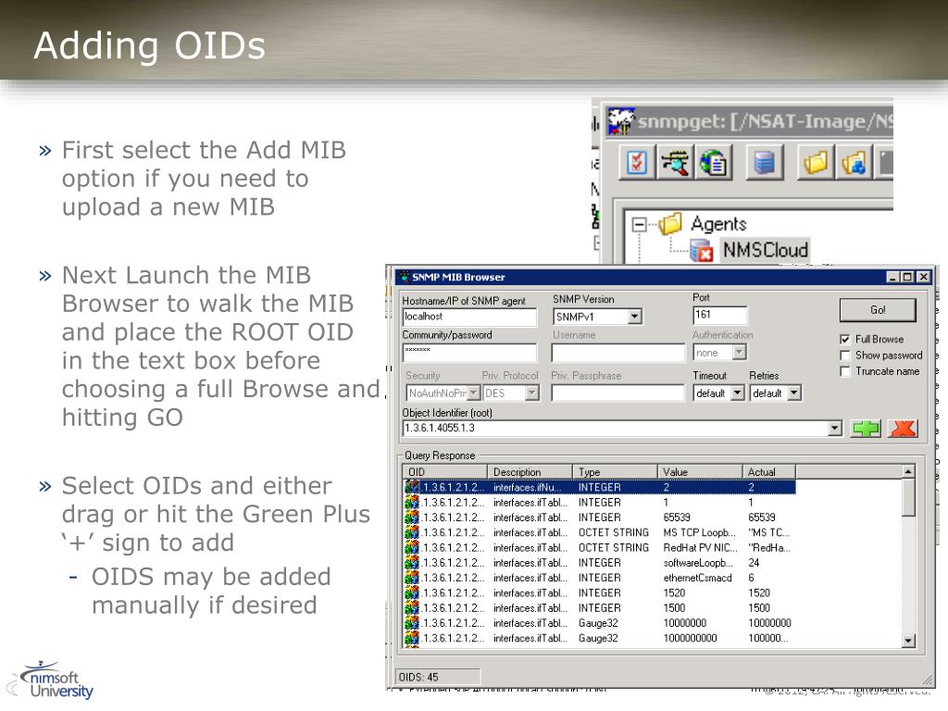The width and height of the screenshot is (948, 711).
Task: Open the Authentication dropdown
Action: 739,352
